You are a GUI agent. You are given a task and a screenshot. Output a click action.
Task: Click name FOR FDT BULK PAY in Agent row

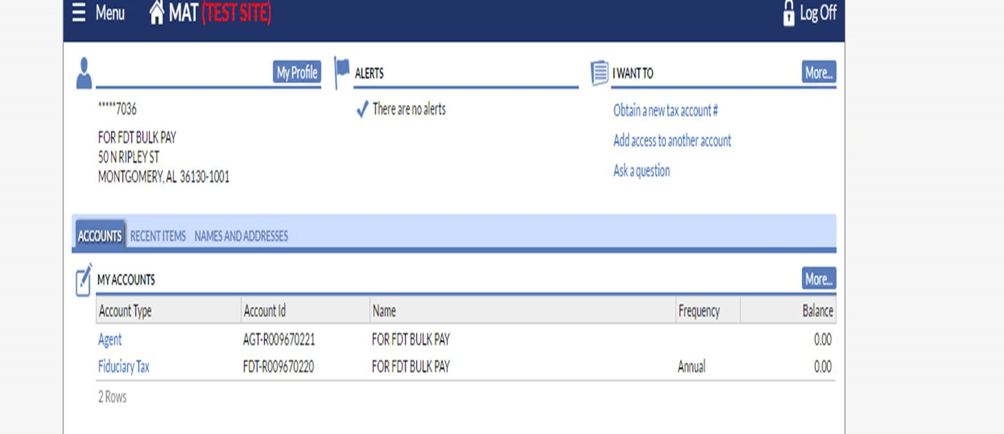pyautogui.click(x=411, y=339)
